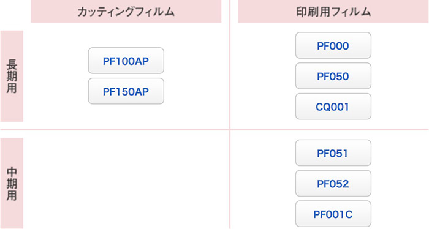Click the 印刷用フィルム column header
The width and height of the screenshot is (429, 229).
tap(333, 11)
